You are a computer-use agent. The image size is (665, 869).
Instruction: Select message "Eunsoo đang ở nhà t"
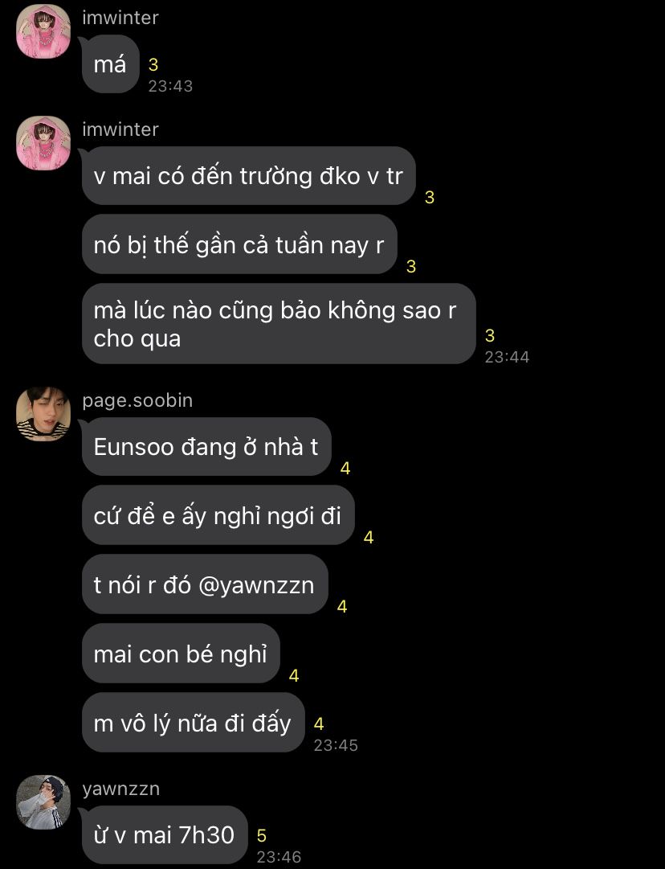[x=206, y=447]
